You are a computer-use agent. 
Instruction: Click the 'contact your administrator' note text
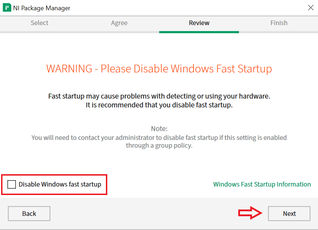[x=159, y=137]
